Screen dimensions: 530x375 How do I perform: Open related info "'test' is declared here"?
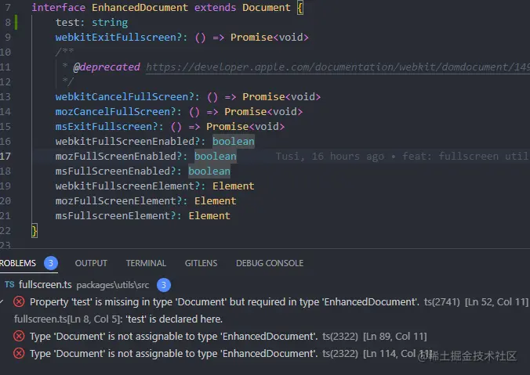click(x=118, y=319)
